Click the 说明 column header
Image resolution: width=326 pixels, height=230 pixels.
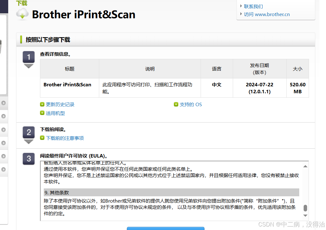[x=150, y=69]
